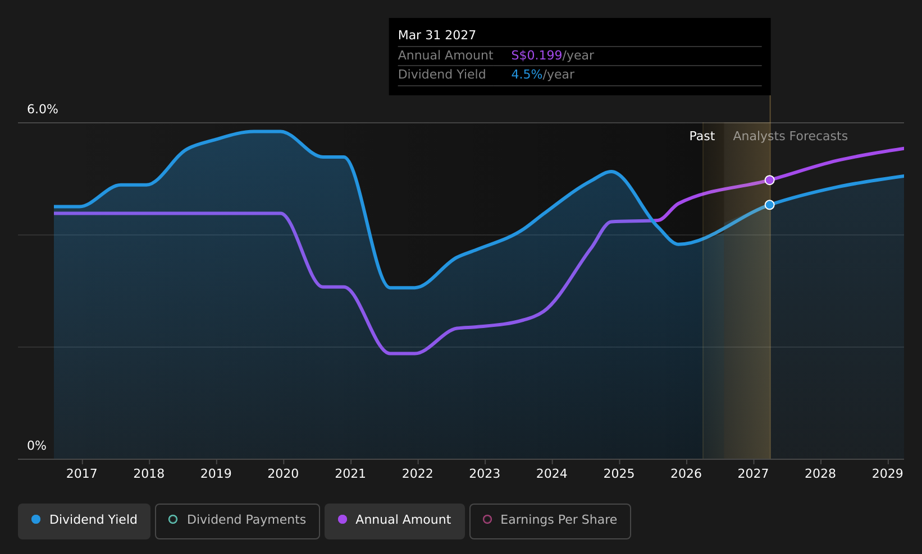922x554 pixels.
Task: Click the 2023 x-axis label
Action: 485,474
